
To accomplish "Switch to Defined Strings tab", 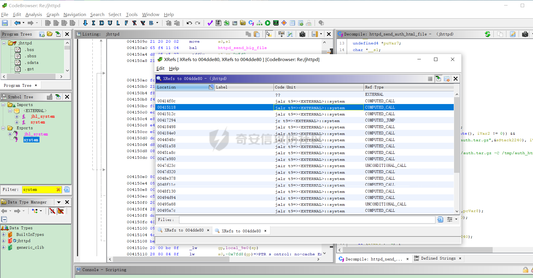I will coord(438,258).
